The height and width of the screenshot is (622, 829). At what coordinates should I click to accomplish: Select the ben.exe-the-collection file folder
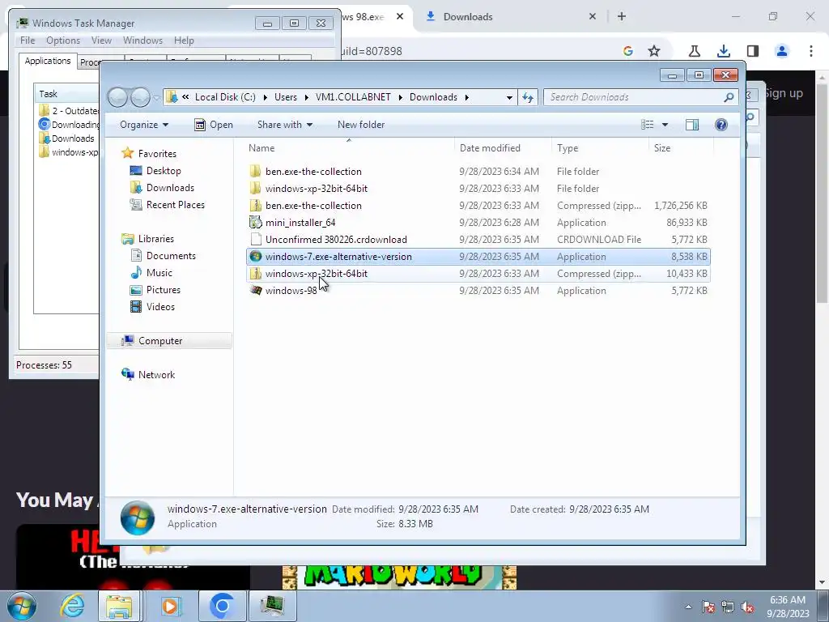(478, 172)
